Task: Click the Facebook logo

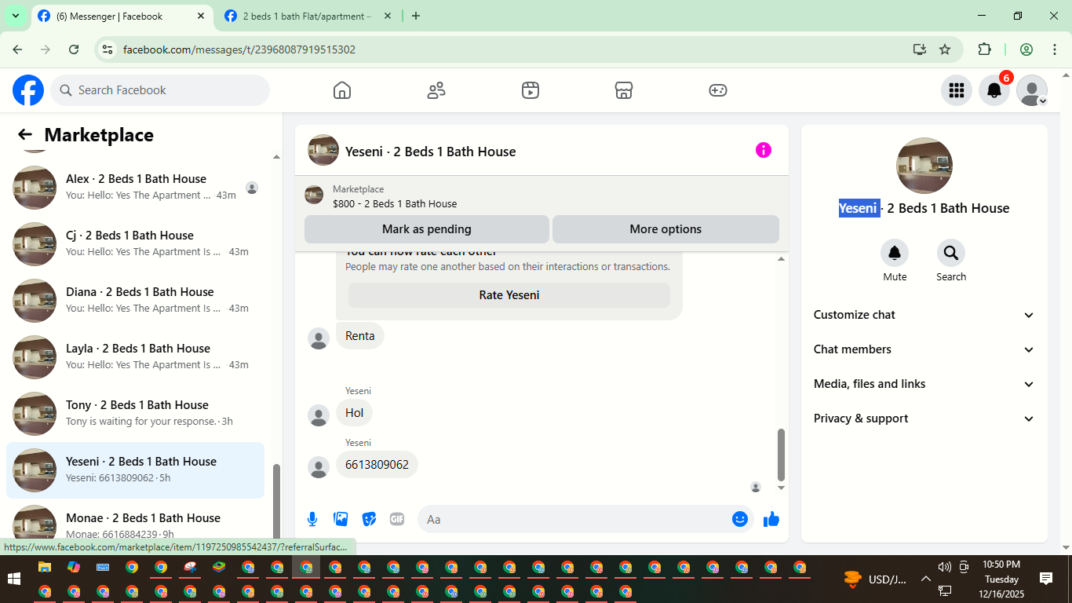Action: tap(28, 90)
